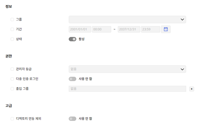Screen dimensions: 201x126
Task: Click the 출입 그룹 input field
Action: pos(127,88)
